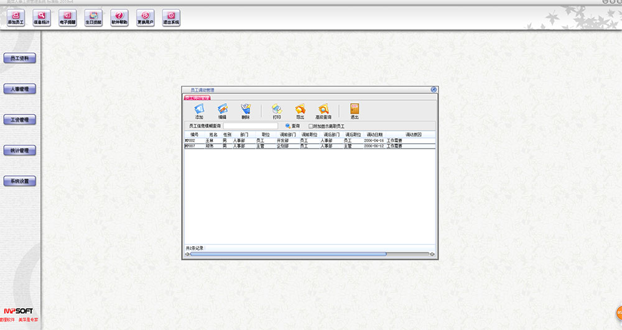The image size is (622, 330).
Task: Click the 编辑 edit record icon
Action: point(222,111)
